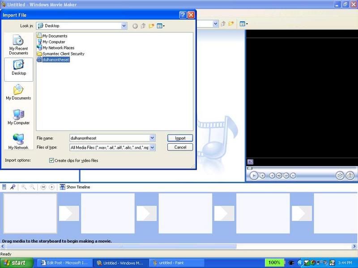Zoom timeline out with magnifier minus
Viewport: 358px width, 268px height.
tap(32, 187)
